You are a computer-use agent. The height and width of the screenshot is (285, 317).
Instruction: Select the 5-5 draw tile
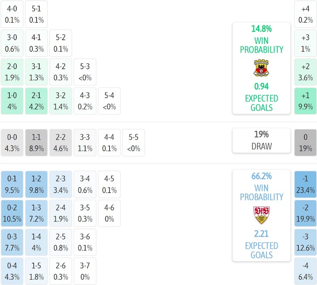pos(134,142)
